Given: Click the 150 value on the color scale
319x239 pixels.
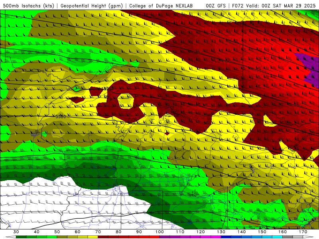Looking at the screenshot, I should pos(262,232).
